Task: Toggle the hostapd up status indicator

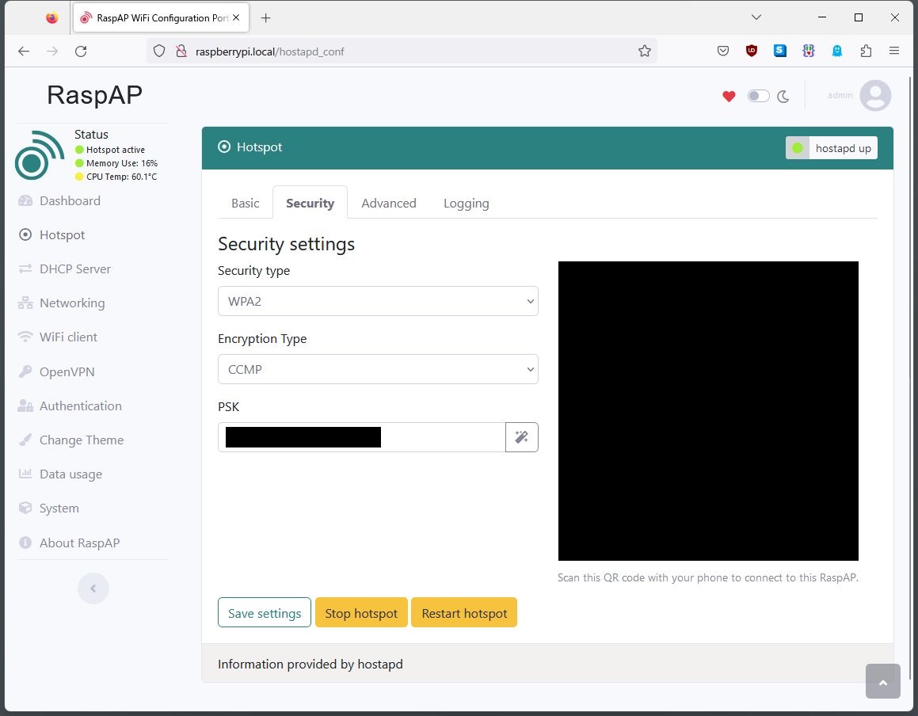Action: 831,148
